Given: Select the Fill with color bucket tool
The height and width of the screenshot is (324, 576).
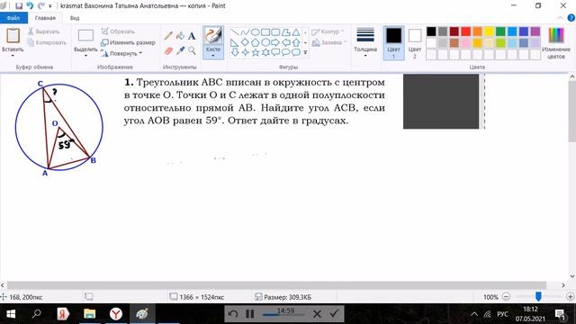Looking at the screenshot, I should (x=180, y=36).
